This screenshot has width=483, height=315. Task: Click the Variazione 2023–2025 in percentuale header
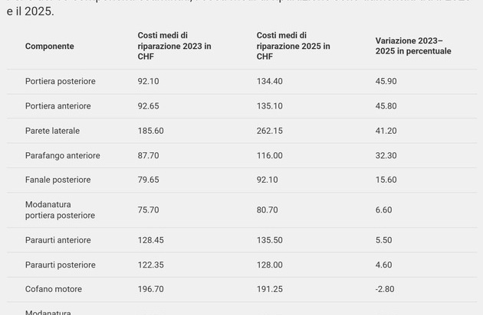tap(413, 46)
